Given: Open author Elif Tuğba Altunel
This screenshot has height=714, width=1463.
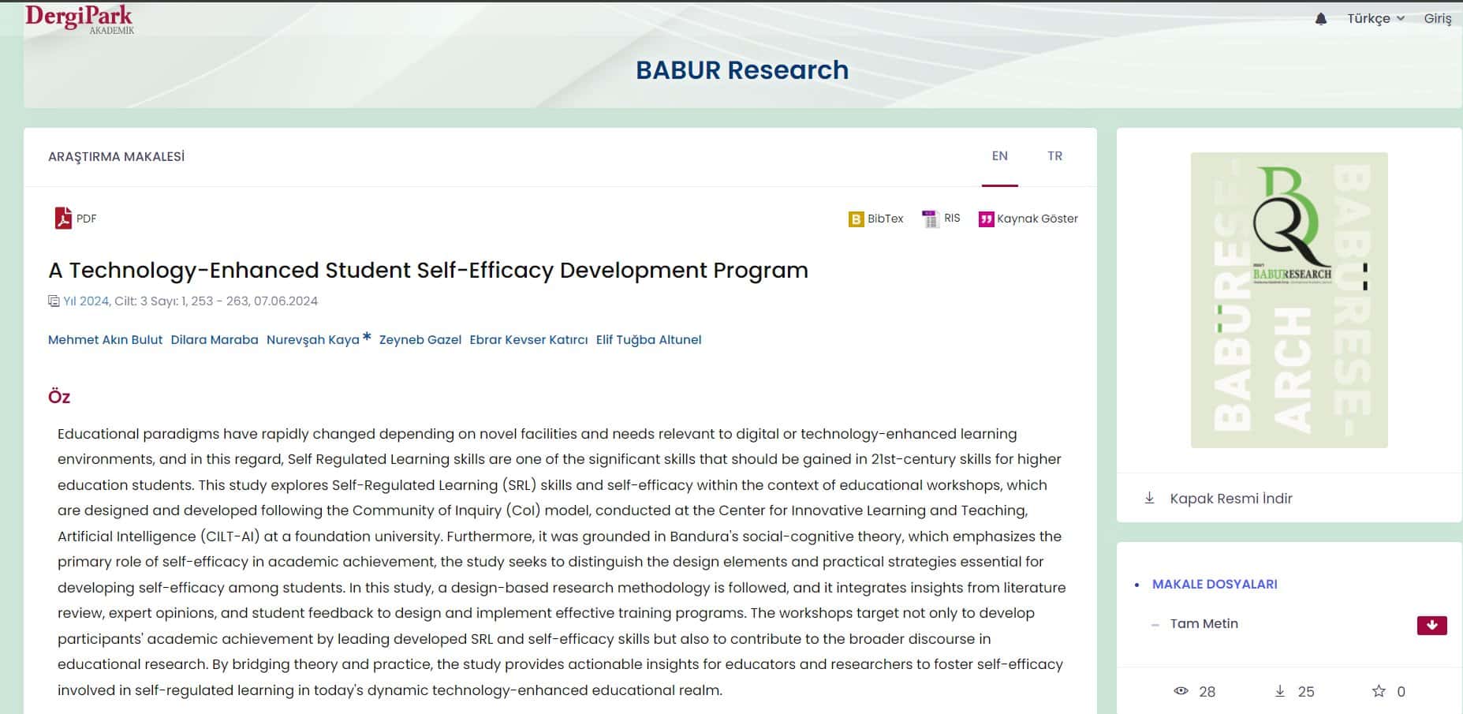Looking at the screenshot, I should pos(648,340).
